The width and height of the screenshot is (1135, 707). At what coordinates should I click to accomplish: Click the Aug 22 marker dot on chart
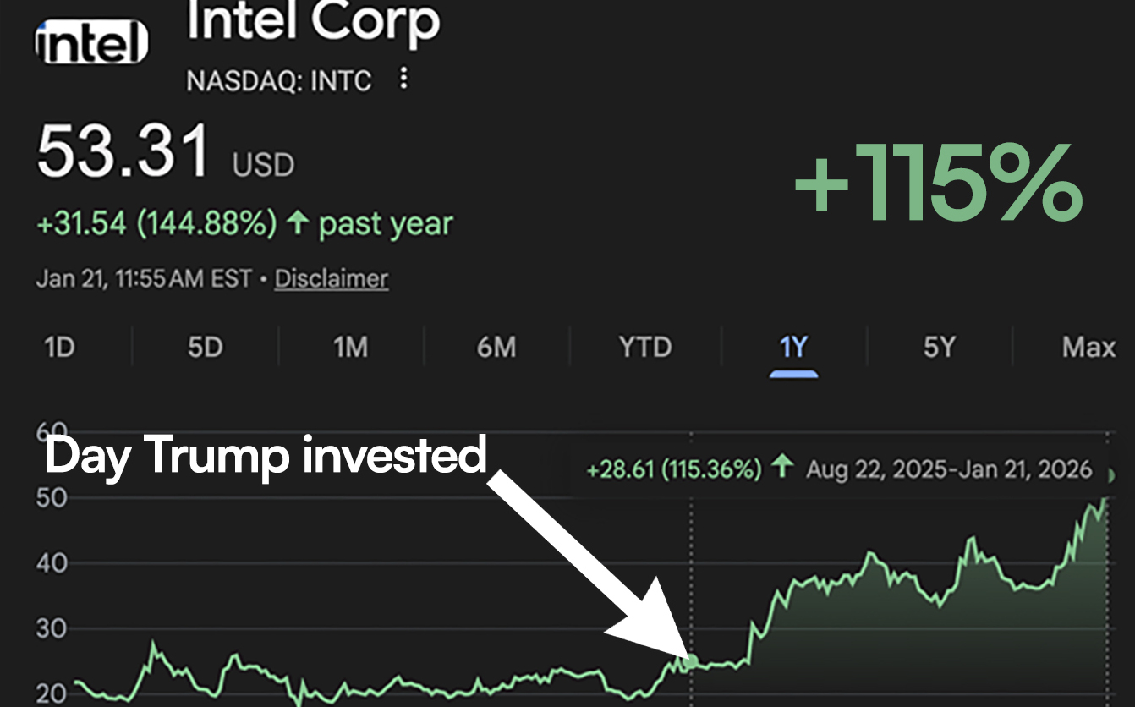pyautogui.click(x=692, y=661)
